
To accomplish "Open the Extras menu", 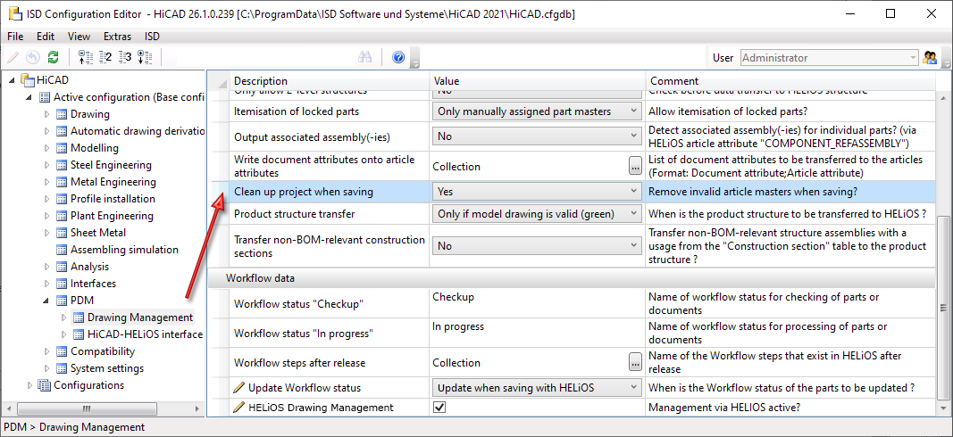I will pos(117,37).
